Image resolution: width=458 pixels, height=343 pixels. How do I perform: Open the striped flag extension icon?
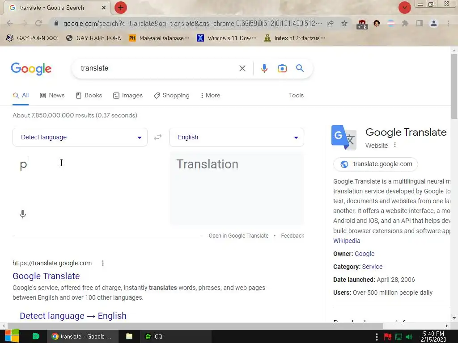[391, 23]
